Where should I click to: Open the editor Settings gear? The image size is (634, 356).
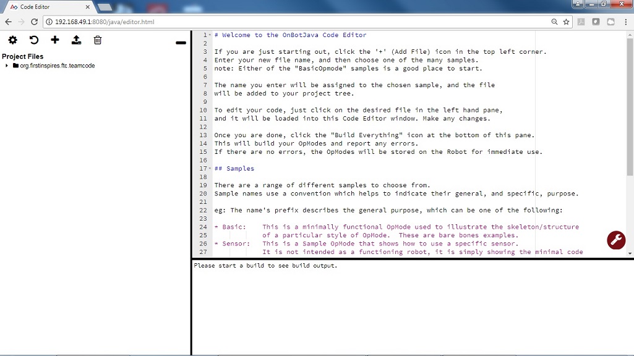[x=12, y=40]
